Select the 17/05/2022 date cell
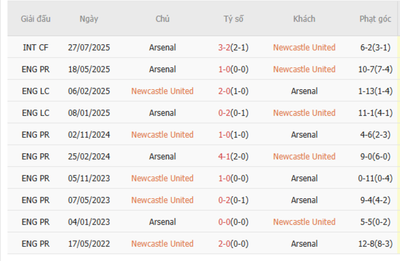This screenshot has height=261, width=400. click(x=89, y=244)
